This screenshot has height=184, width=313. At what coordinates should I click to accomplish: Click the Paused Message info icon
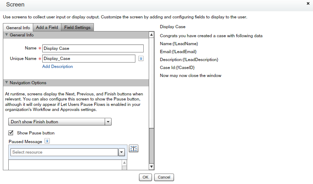[x=47, y=141]
